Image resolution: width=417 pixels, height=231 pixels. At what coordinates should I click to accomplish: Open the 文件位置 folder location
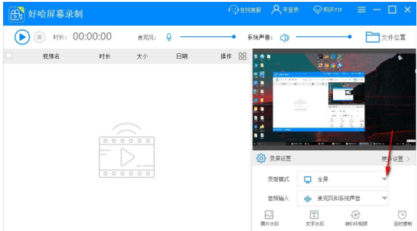(386, 37)
